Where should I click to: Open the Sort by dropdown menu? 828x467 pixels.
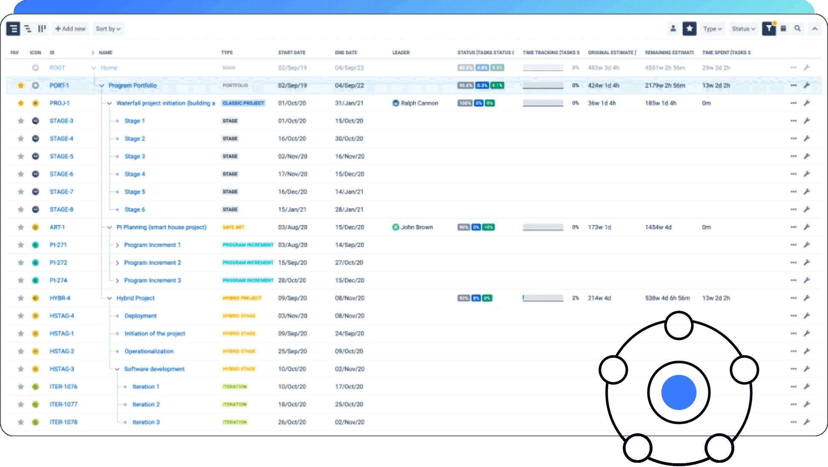107,29
